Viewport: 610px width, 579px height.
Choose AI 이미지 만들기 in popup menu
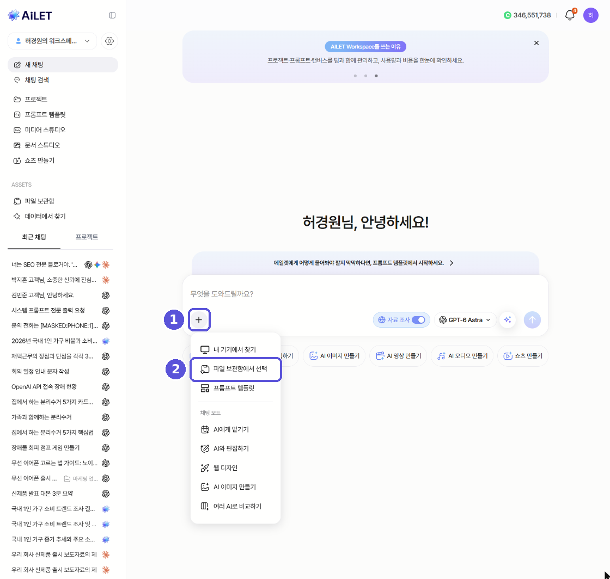click(x=235, y=487)
